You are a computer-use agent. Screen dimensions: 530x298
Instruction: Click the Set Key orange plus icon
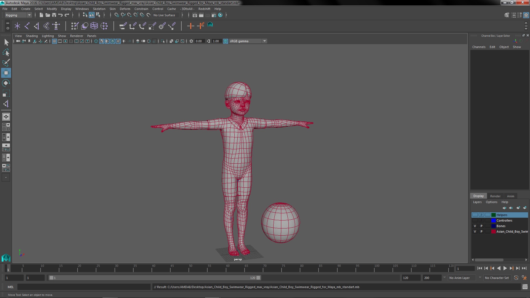(x=190, y=26)
